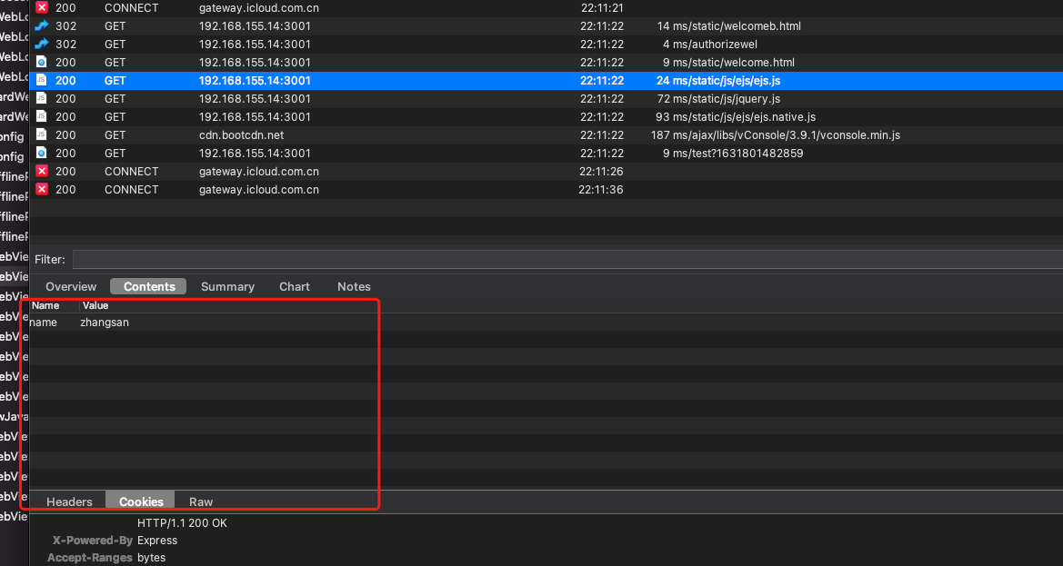Open the Notes tab
The width and height of the screenshot is (1063, 566).
pyautogui.click(x=354, y=286)
